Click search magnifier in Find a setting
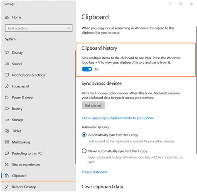The height and width of the screenshot is (192, 197). click(69, 28)
